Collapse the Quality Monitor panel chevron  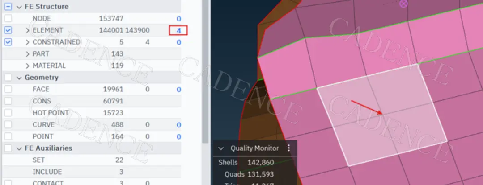pos(221,148)
